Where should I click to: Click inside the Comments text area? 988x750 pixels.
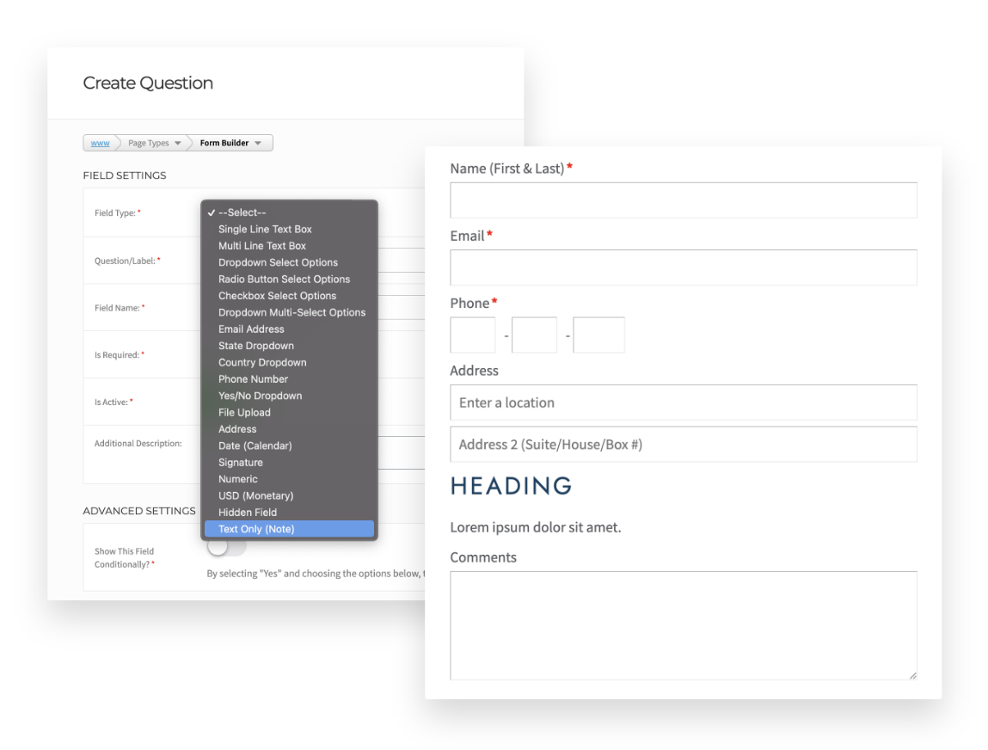click(684, 624)
